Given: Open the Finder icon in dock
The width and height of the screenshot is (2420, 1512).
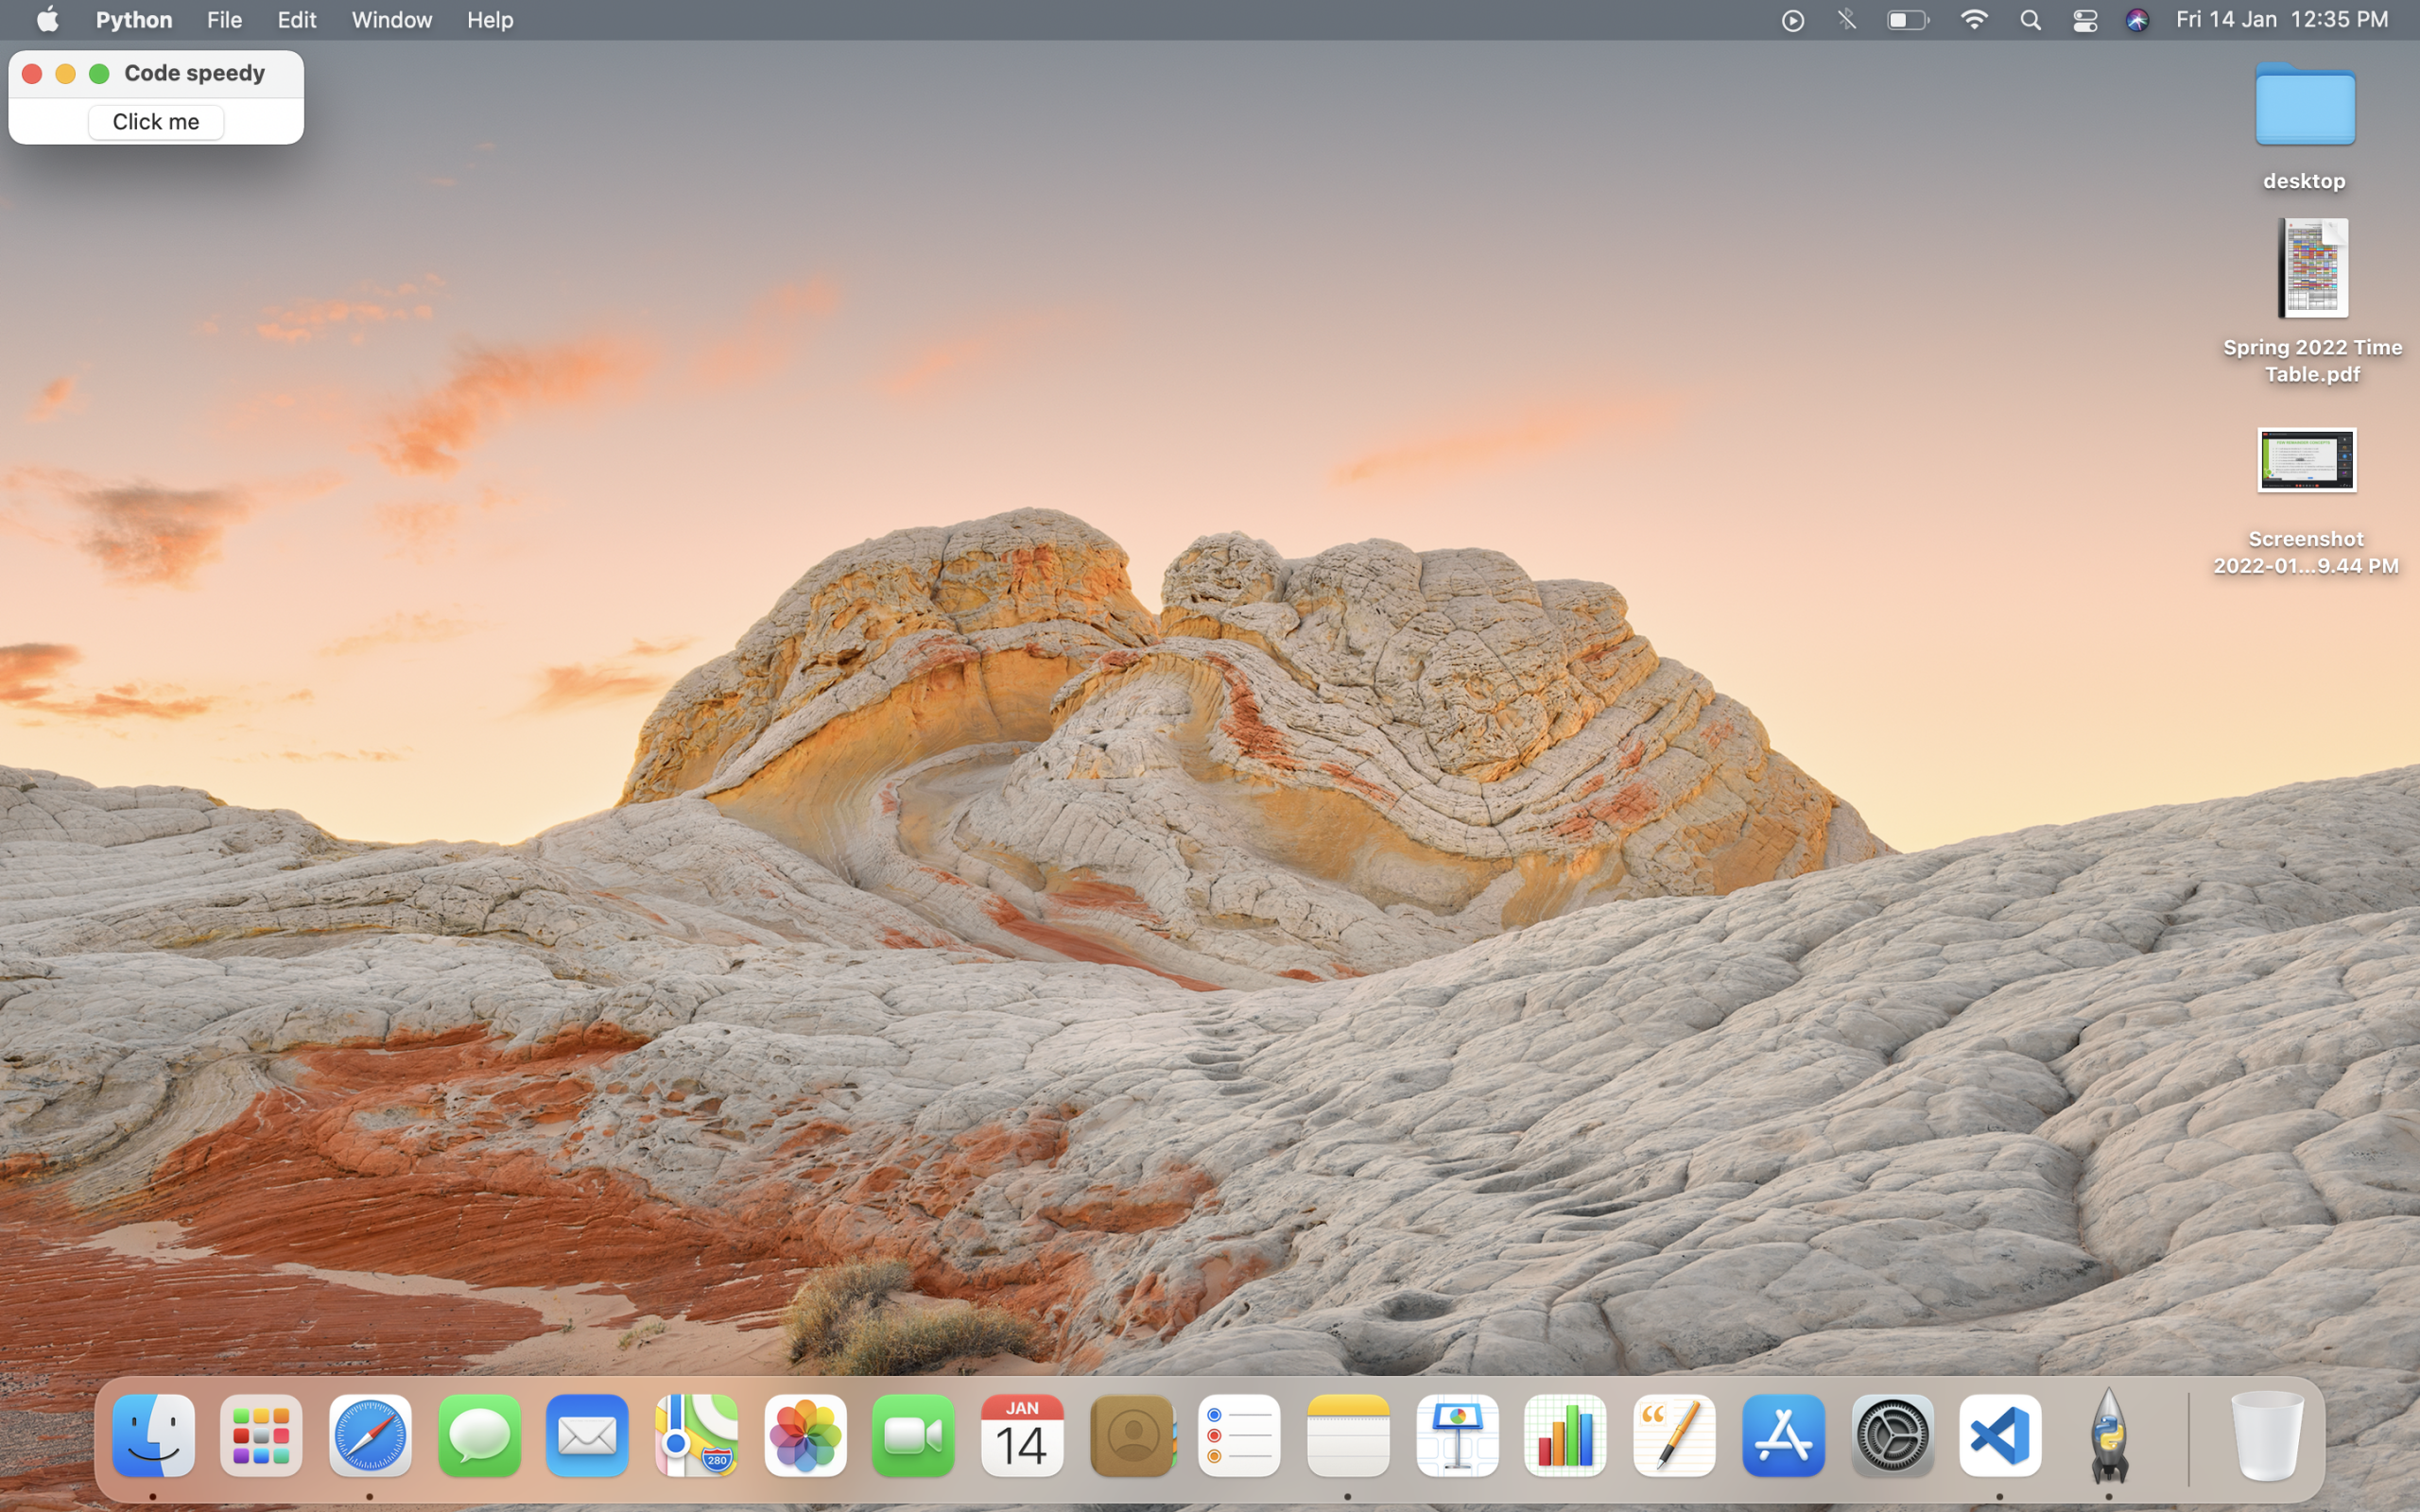Looking at the screenshot, I should tap(153, 1436).
